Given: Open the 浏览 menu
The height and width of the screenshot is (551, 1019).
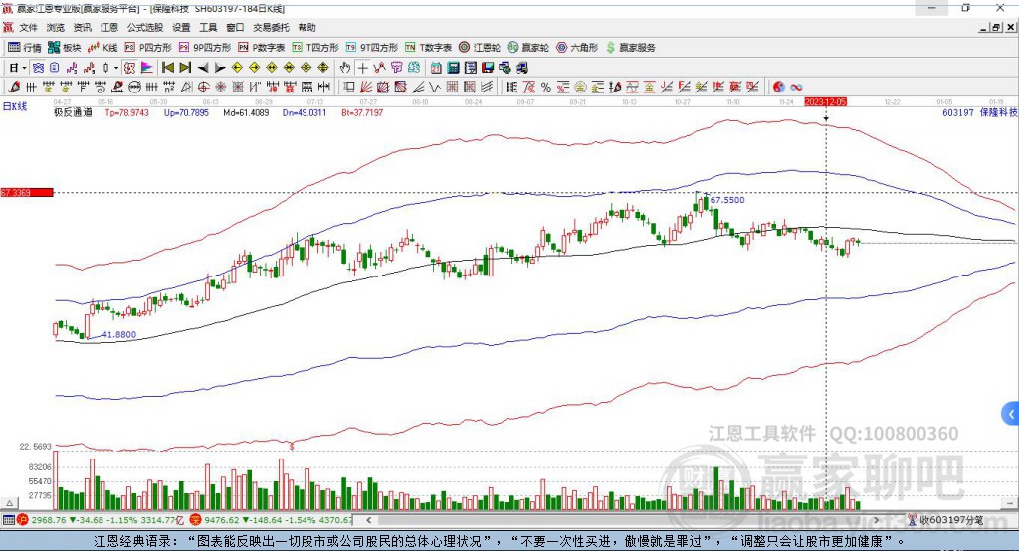Looking at the screenshot, I should pos(56,27).
